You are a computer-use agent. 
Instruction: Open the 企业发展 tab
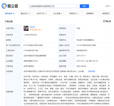(58, 13)
